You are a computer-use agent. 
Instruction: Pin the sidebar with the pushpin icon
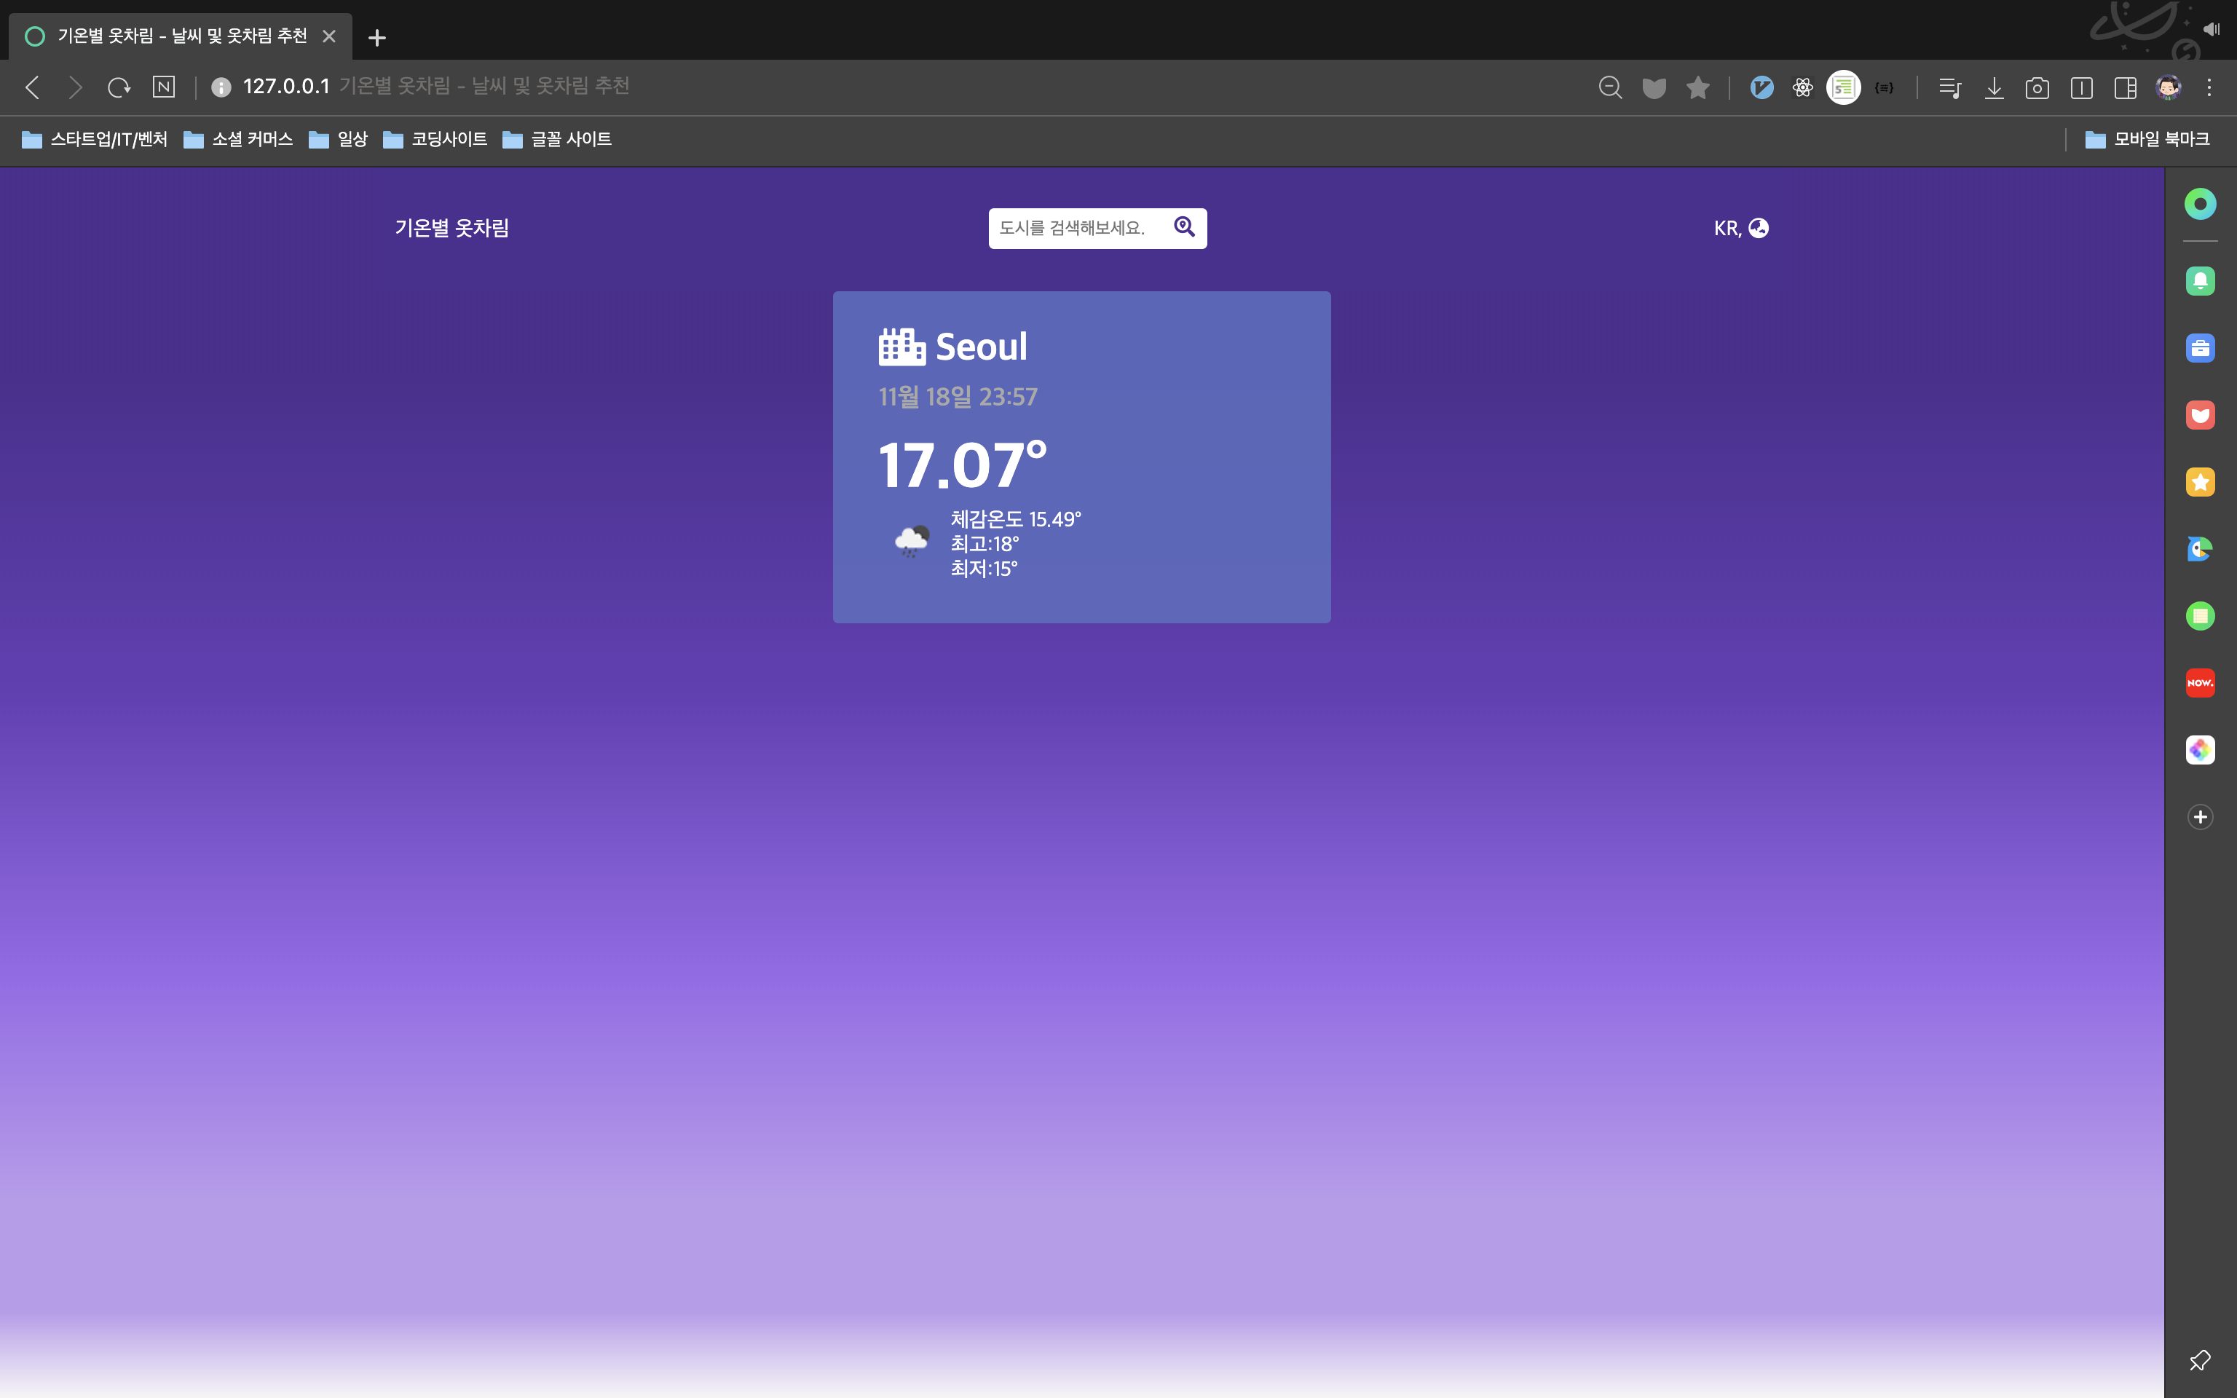click(x=2200, y=1360)
